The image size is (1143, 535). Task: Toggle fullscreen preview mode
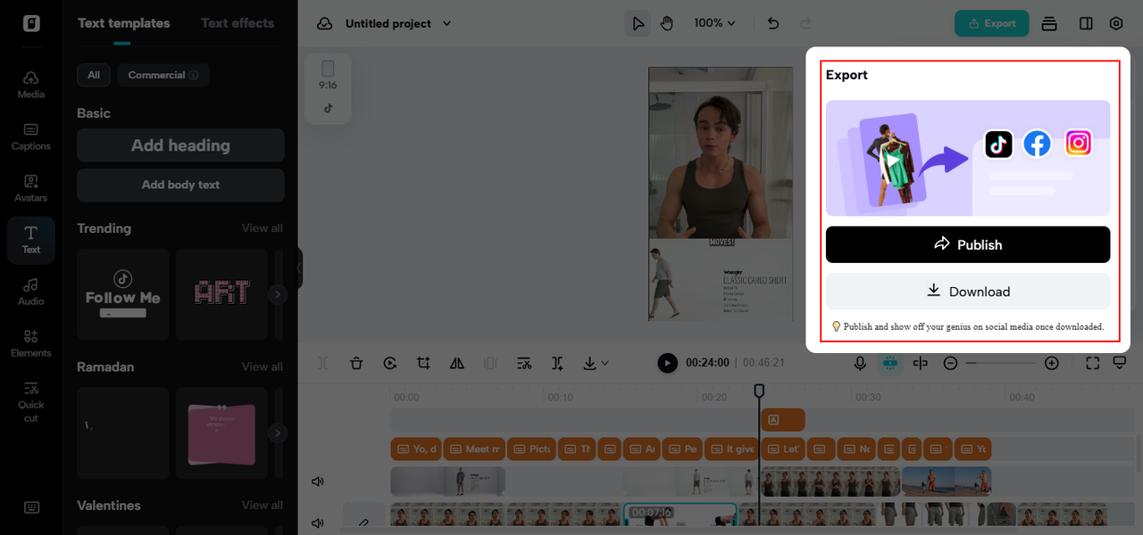[1092, 363]
